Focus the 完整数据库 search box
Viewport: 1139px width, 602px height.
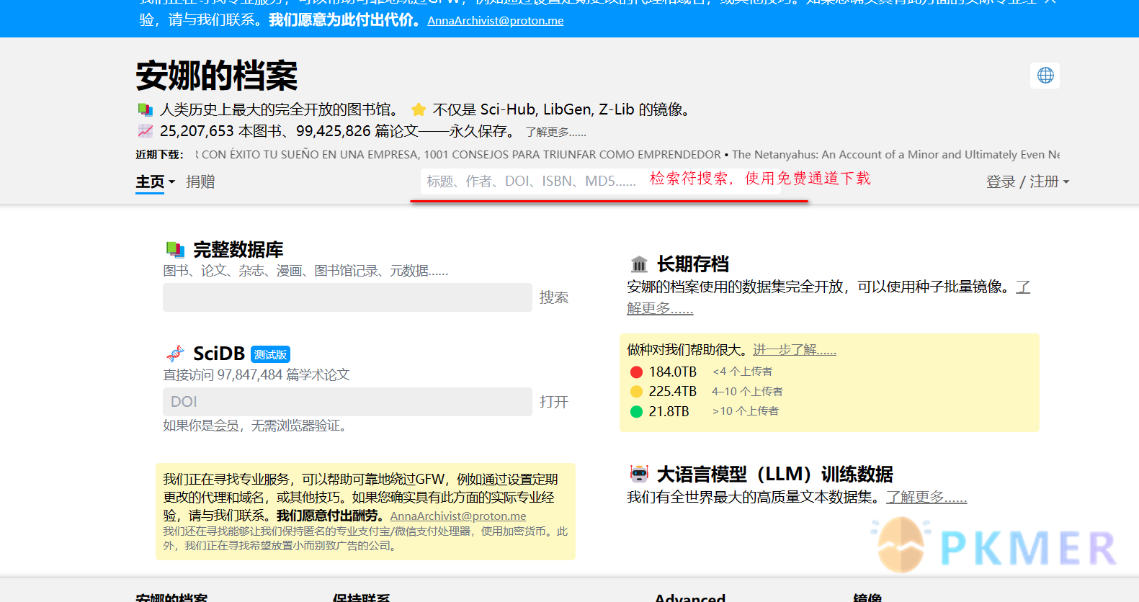coord(347,297)
